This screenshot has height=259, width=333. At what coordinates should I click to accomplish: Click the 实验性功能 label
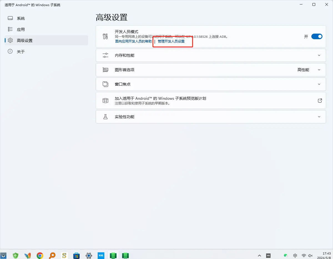[125, 117]
